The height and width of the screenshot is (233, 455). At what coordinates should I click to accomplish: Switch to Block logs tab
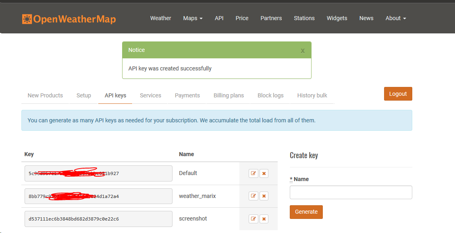point(270,95)
